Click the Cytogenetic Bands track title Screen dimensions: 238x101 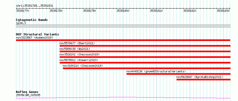coord(32,20)
